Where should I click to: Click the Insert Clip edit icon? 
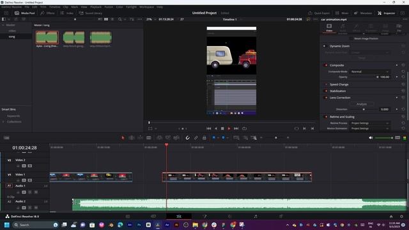pyautogui.click(x=159, y=138)
